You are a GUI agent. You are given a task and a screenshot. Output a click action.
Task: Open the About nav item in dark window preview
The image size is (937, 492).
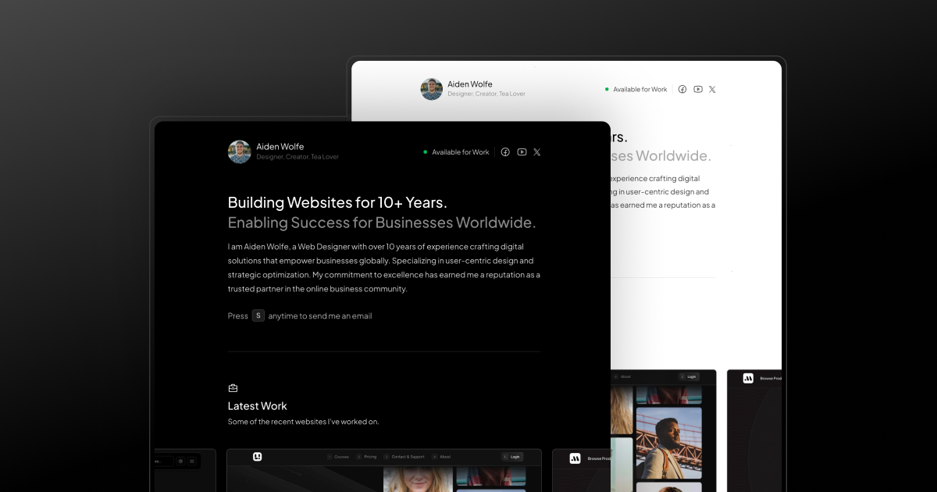pos(441,457)
